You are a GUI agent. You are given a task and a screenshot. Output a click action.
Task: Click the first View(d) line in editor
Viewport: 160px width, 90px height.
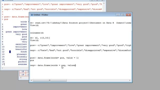[34, 25]
